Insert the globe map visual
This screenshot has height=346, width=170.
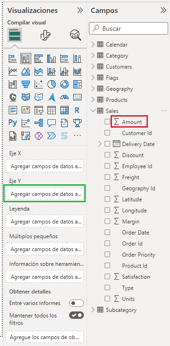click(x=13, y=97)
